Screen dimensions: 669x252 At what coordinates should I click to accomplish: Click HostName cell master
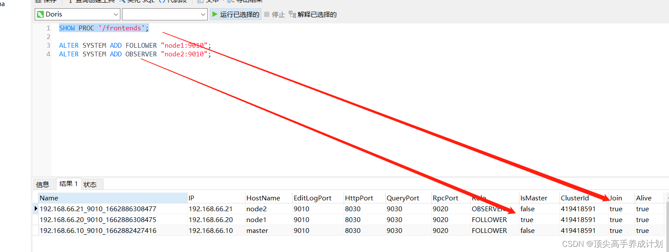269,230
